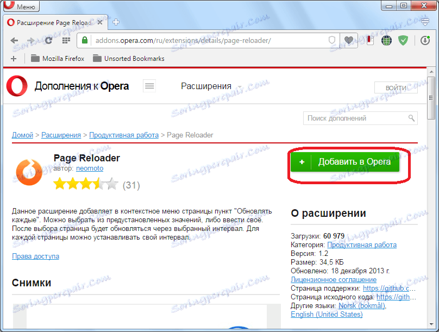This screenshot has height=332, width=439.
Task: Click the padlock security badge in address bar
Action: tap(84, 40)
